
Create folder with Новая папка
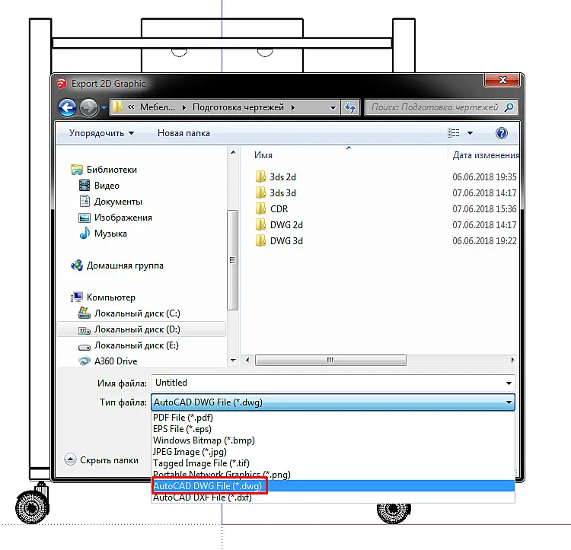183,133
